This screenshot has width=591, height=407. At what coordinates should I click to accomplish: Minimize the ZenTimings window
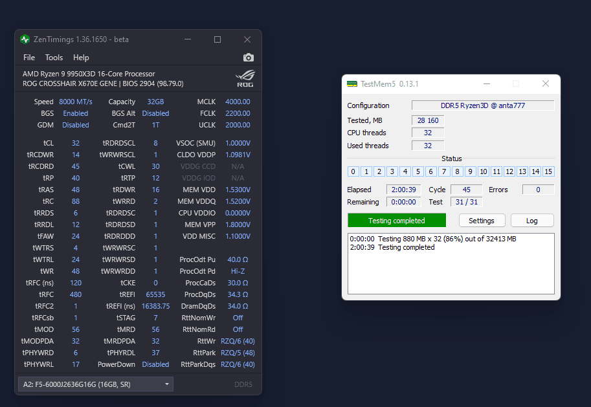pos(188,39)
